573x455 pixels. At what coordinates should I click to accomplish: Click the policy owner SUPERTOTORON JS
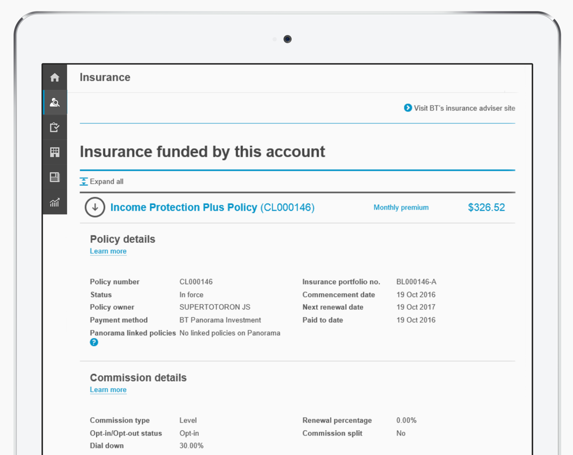click(215, 307)
